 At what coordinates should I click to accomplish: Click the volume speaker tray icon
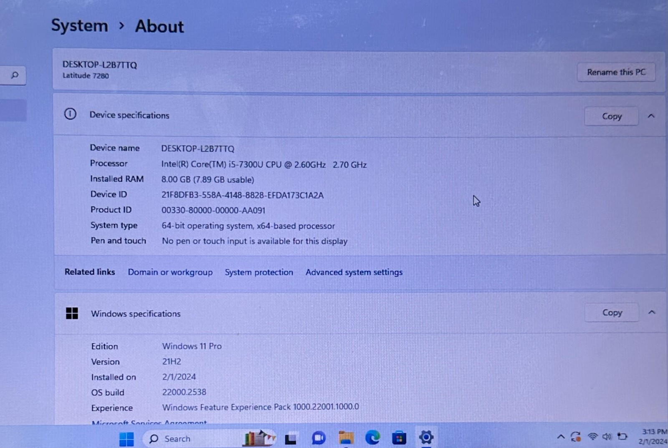[607, 437]
